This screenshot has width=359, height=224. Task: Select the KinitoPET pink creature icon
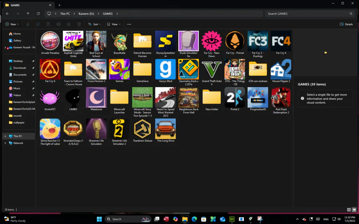tap(50, 98)
